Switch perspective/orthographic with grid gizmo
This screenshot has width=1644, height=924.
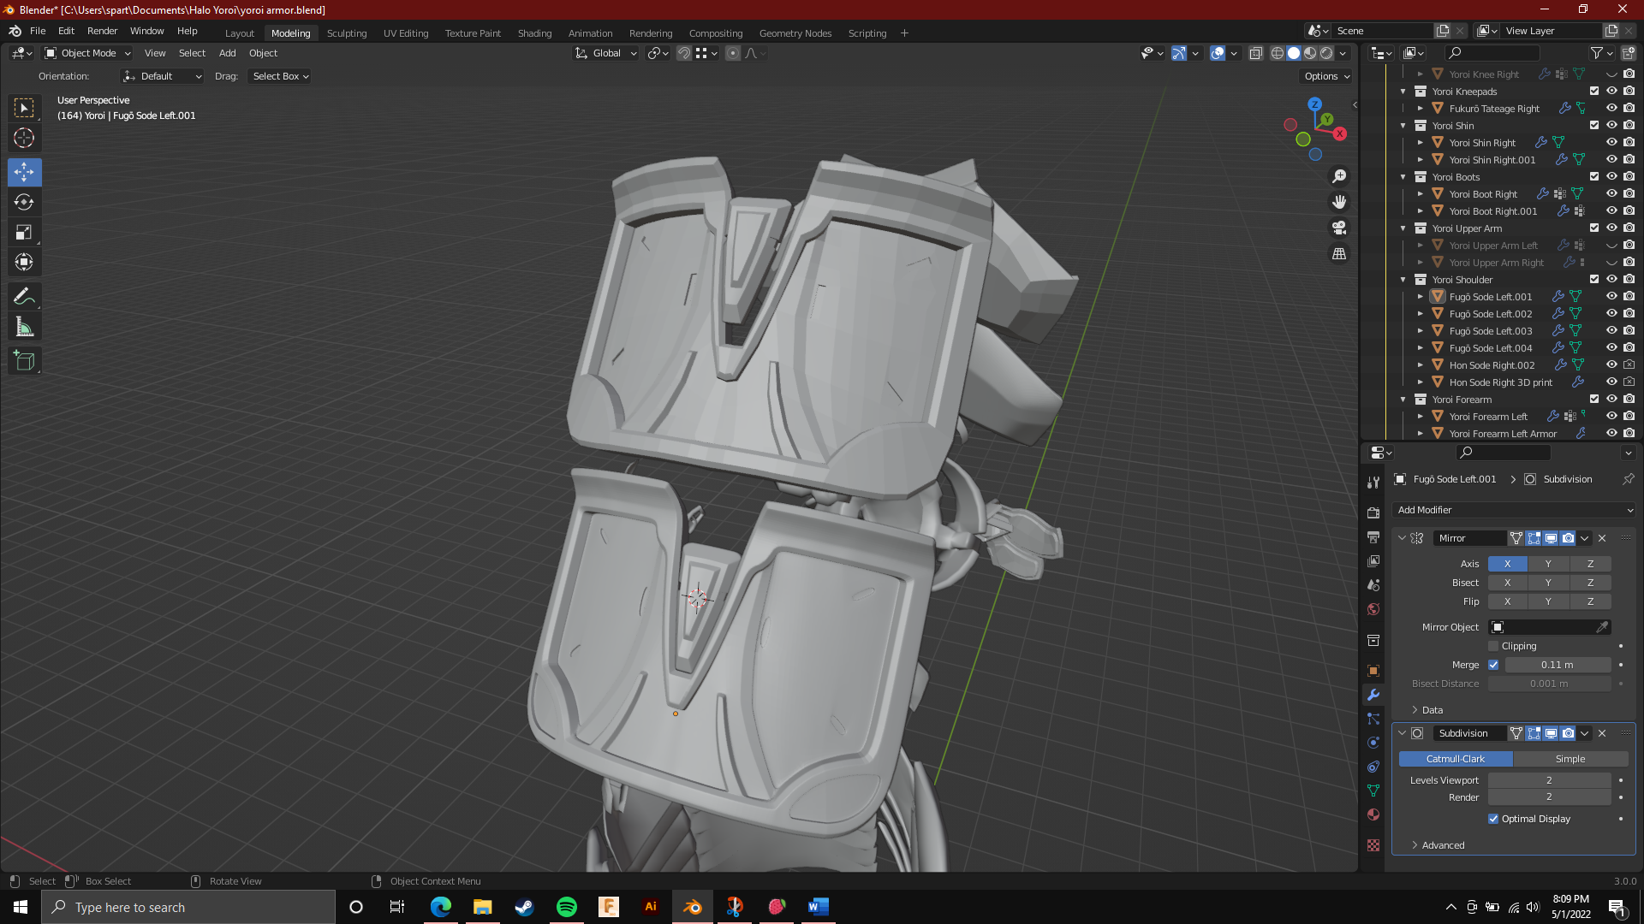click(x=1339, y=254)
